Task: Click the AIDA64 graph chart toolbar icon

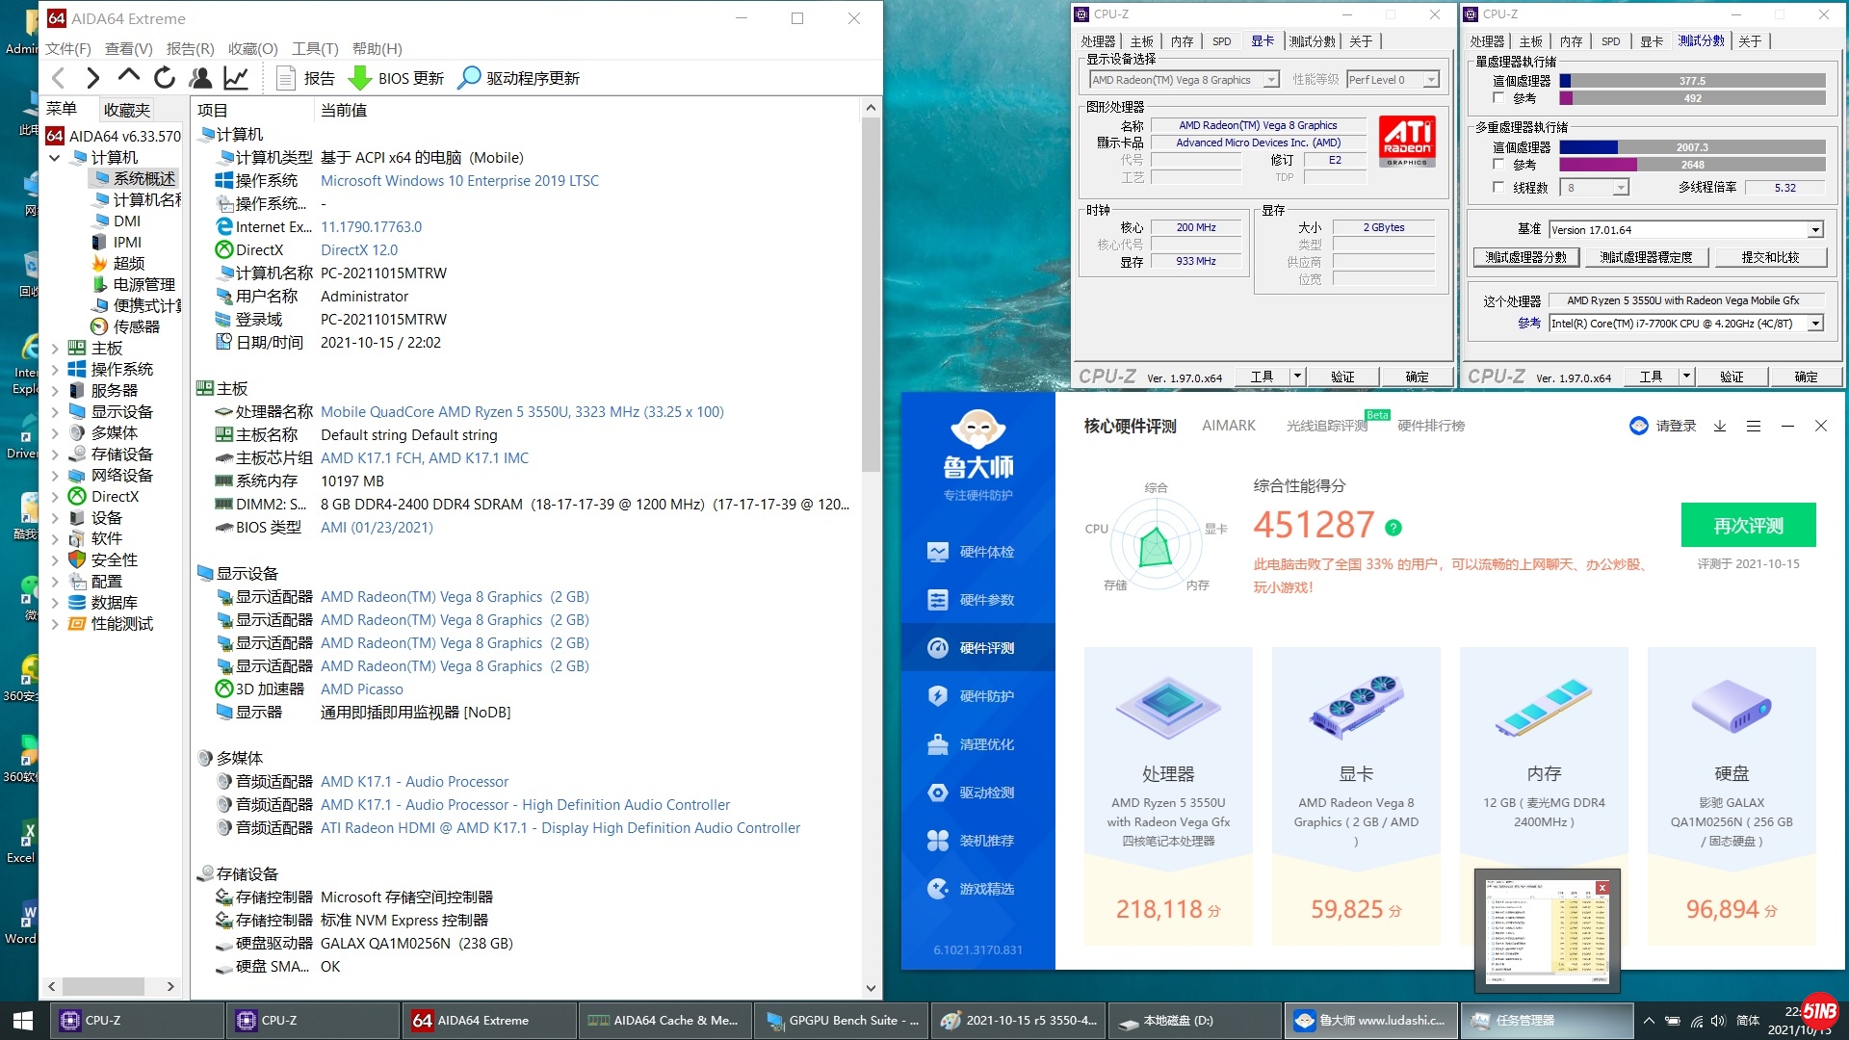Action: tap(236, 78)
